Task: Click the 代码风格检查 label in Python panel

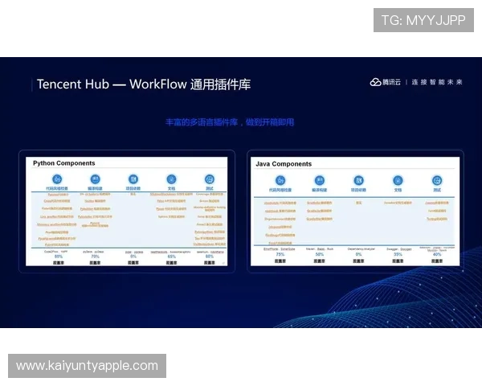Action: pyautogui.click(x=57, y=188)
